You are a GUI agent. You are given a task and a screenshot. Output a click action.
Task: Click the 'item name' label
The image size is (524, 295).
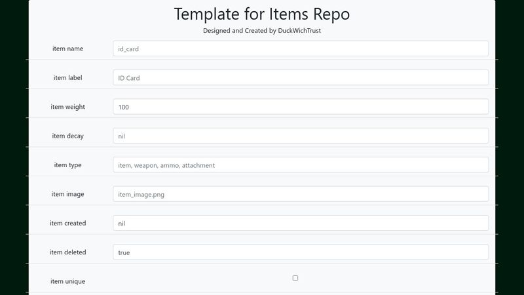point(68,49)
